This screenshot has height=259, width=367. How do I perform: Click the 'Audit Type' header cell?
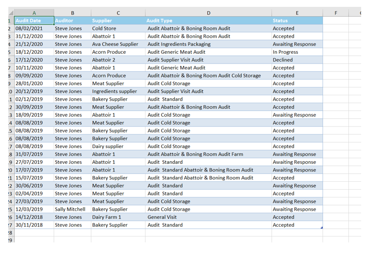pyautogui.click(x=208, y=21)
